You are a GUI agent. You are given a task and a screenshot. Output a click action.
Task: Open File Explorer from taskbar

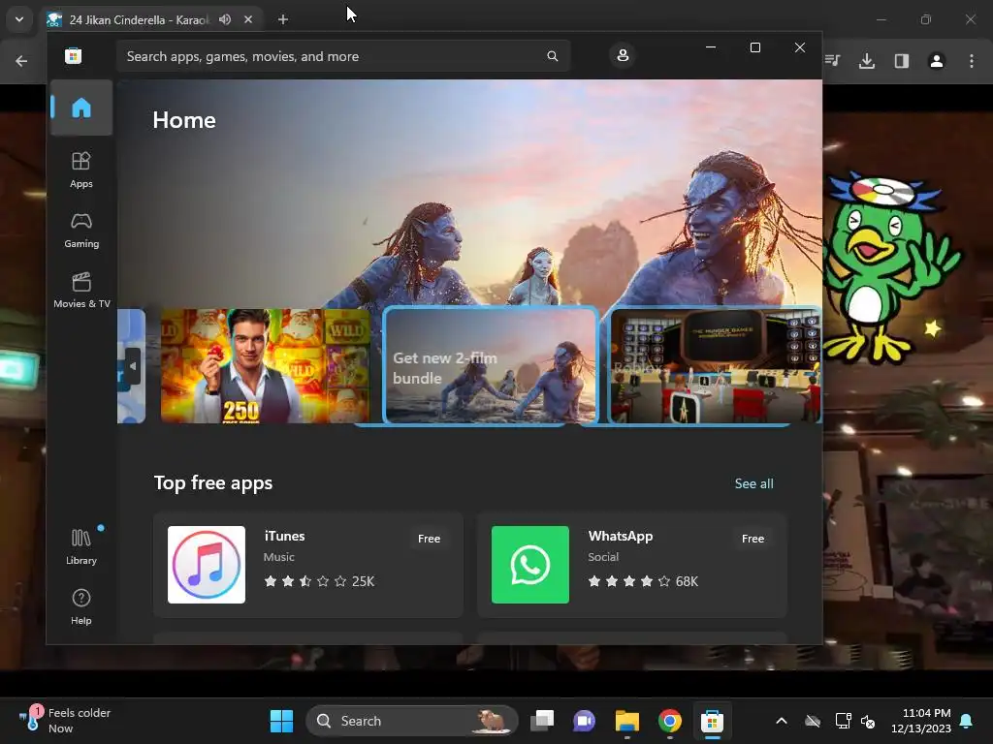click(x=627, y=721)
